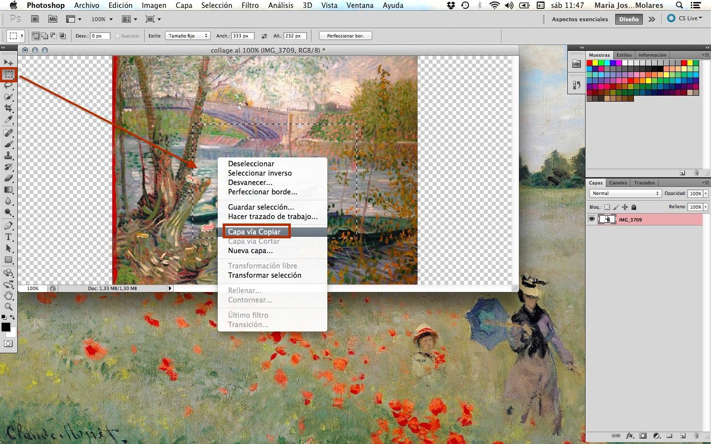Click the Perfeccionar bor. button
Viewport: 711px width, 444px height.
345,36
